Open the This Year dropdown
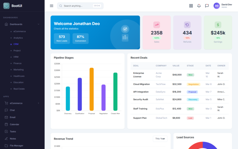The height and width of the screenshot is (149, 238). (160, 139)
